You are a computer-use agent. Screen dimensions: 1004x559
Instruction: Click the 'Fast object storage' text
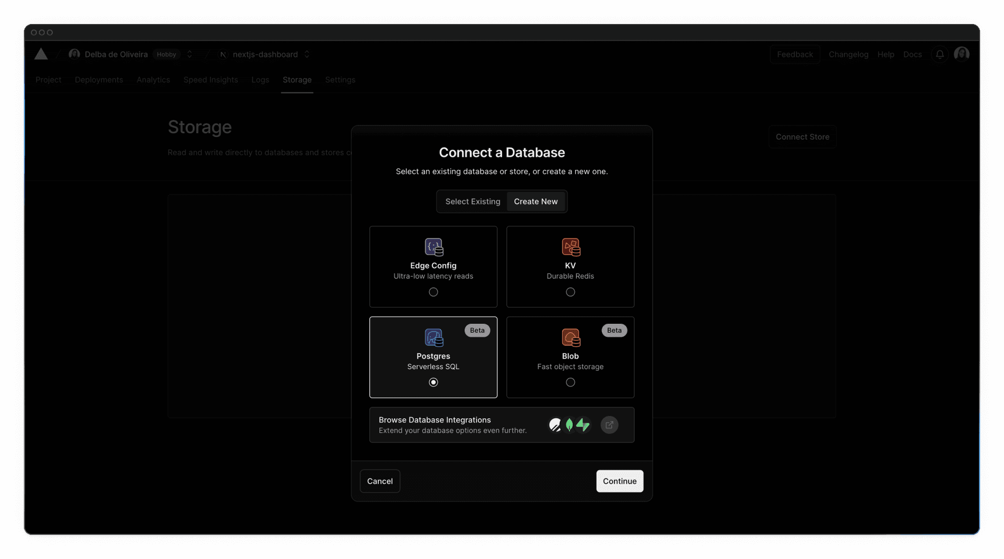click(570, 367)
